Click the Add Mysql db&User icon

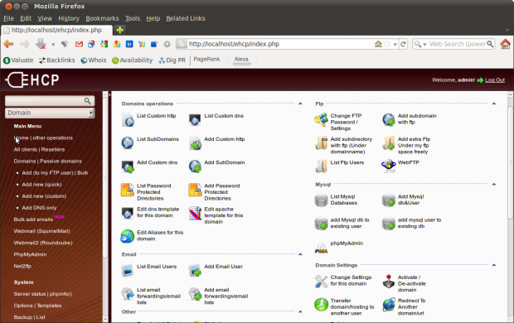click(389, 200)
